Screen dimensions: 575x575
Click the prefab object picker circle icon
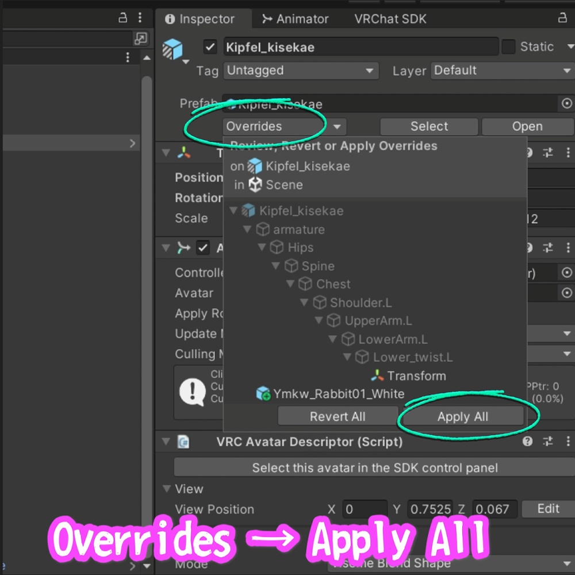coord(566,103)
